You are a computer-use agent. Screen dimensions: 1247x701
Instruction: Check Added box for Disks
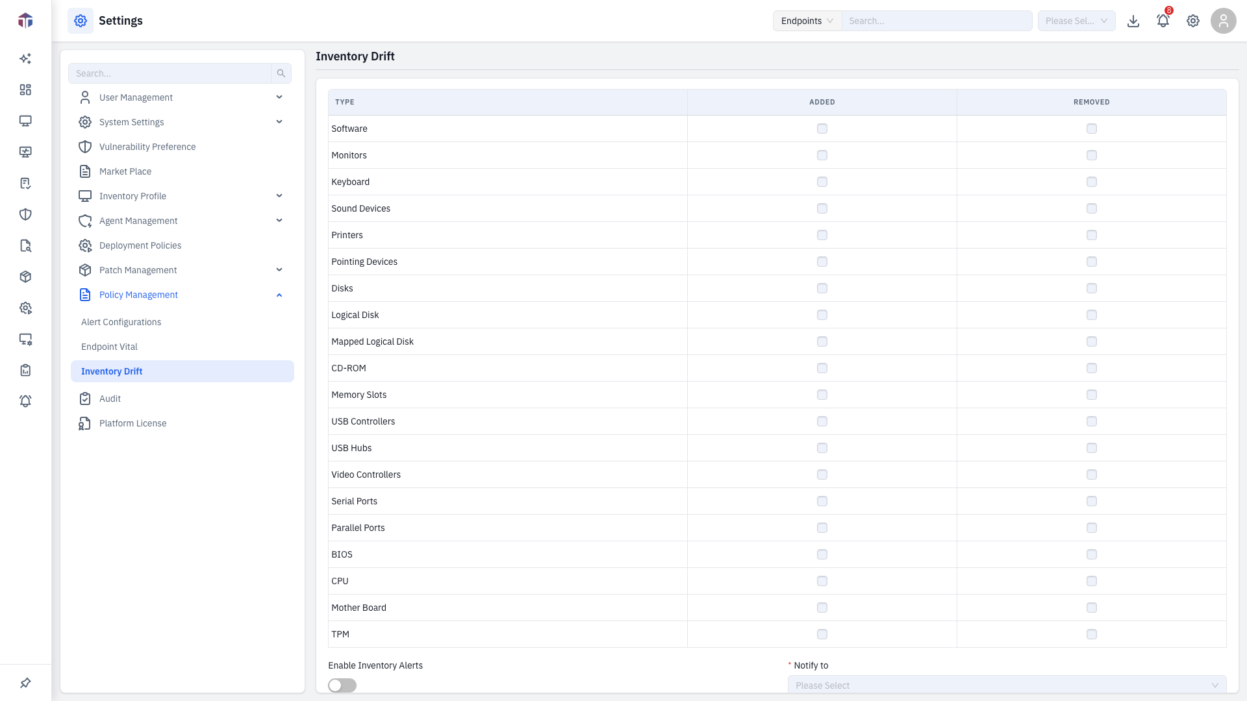point(822,288)
